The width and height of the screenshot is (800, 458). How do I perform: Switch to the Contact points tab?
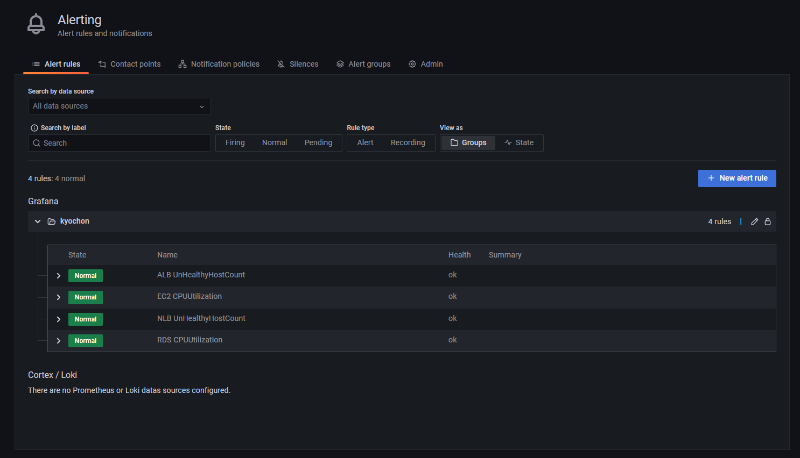pyautogui.click(x=129, y=64)
